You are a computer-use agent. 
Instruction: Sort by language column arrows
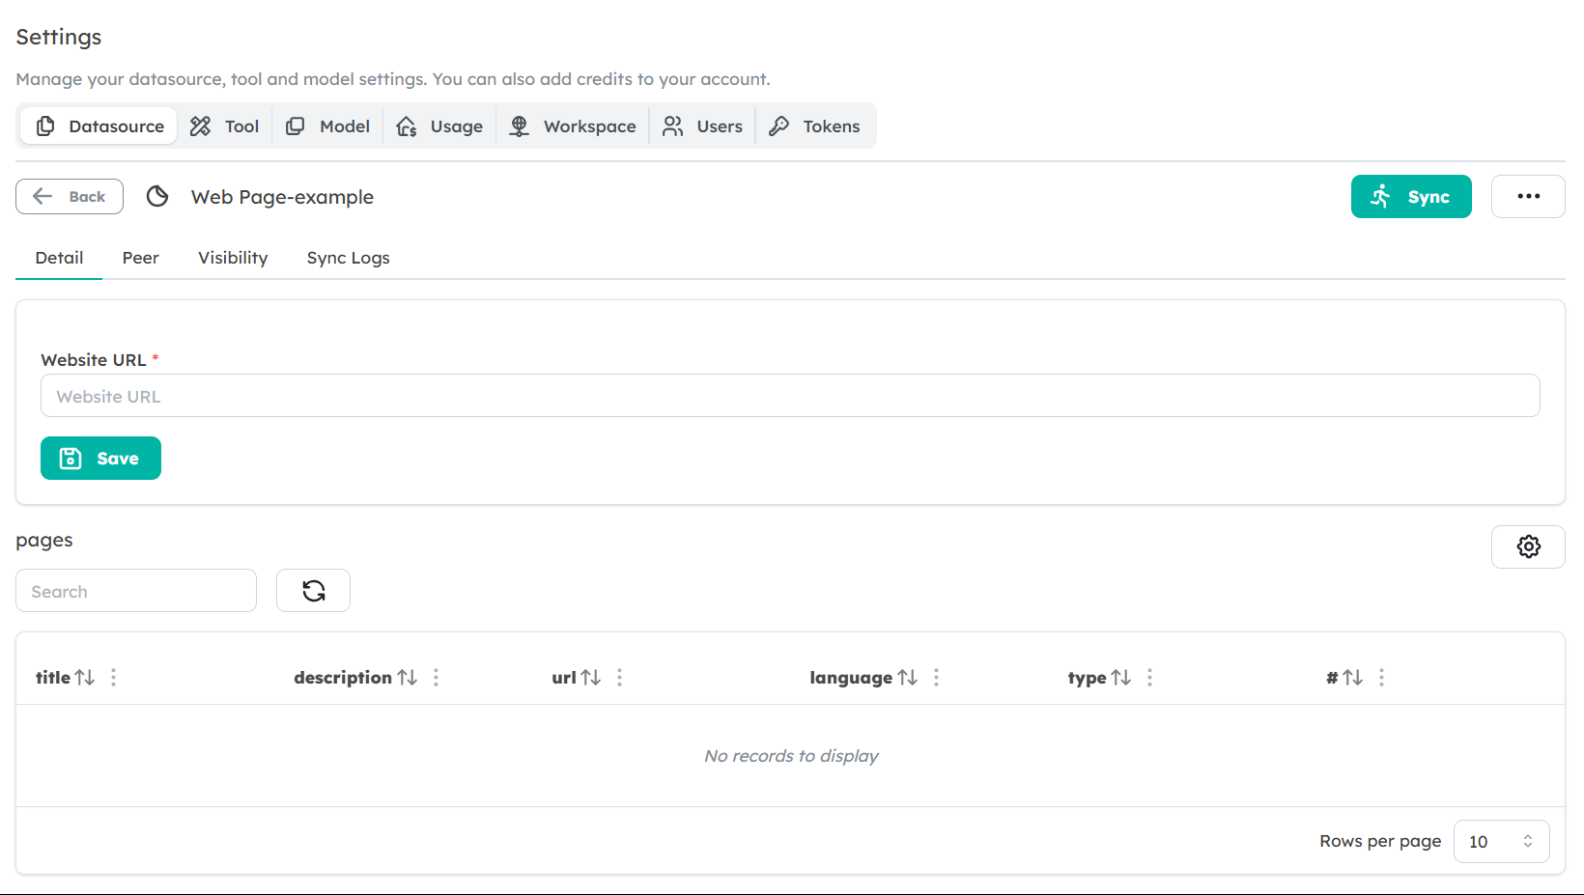[907, 678]
